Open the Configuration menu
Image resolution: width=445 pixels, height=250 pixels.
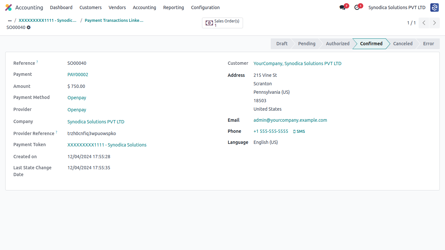205,7
